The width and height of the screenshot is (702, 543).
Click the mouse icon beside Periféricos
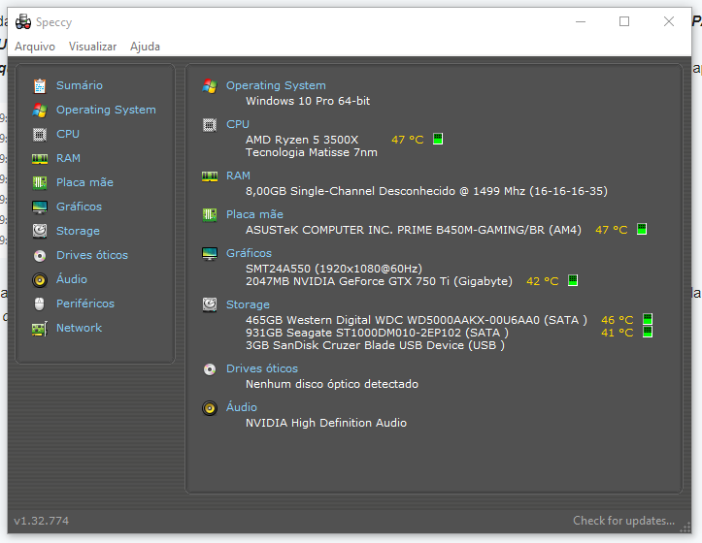point(40,303)
